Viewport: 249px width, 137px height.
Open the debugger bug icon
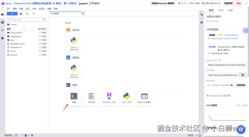point(202,22)
